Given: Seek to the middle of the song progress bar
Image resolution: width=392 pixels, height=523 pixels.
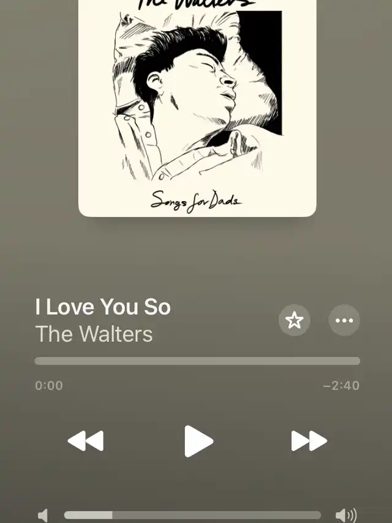Looking at the screenshot, I should point(197,361).
